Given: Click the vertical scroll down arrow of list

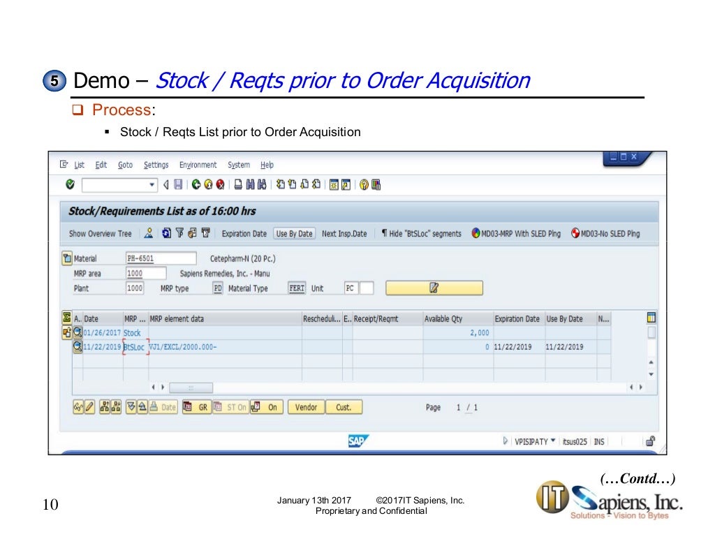Looking at the screenshot, I should pos(651,374).
